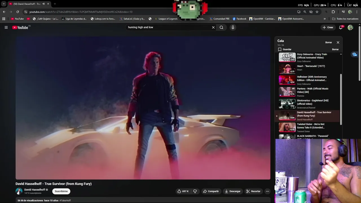The height and width of the screenshot is (203, 361).
Task: Click Compartir share button
Action: pos(211,191)
